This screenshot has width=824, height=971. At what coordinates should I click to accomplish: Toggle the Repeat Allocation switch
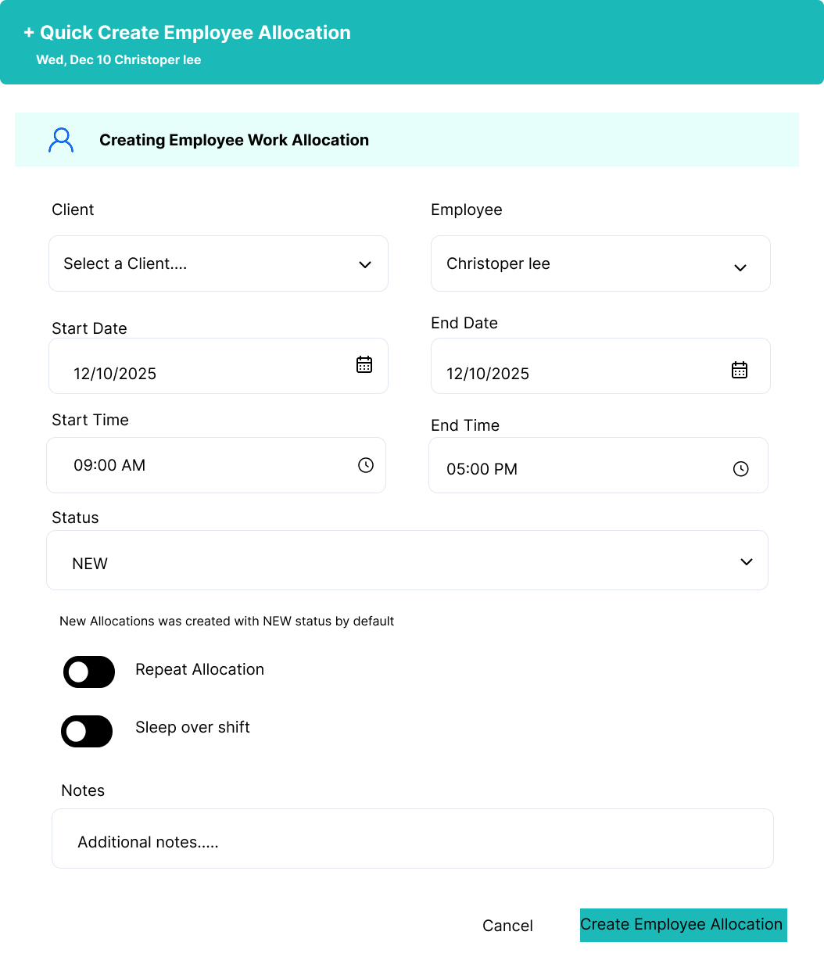tap(89, 672)
